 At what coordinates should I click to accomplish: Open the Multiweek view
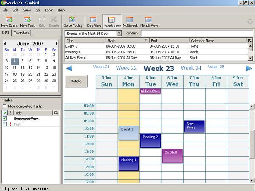point(130,22)
